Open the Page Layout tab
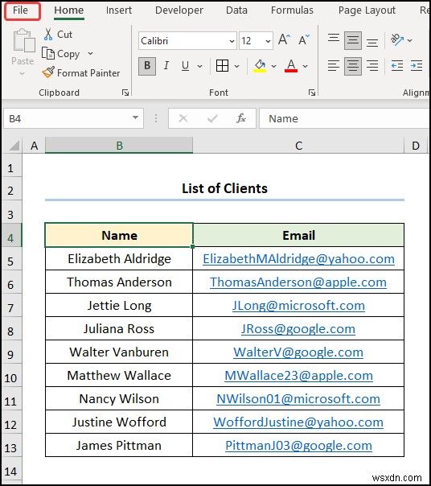 point(367,10)
